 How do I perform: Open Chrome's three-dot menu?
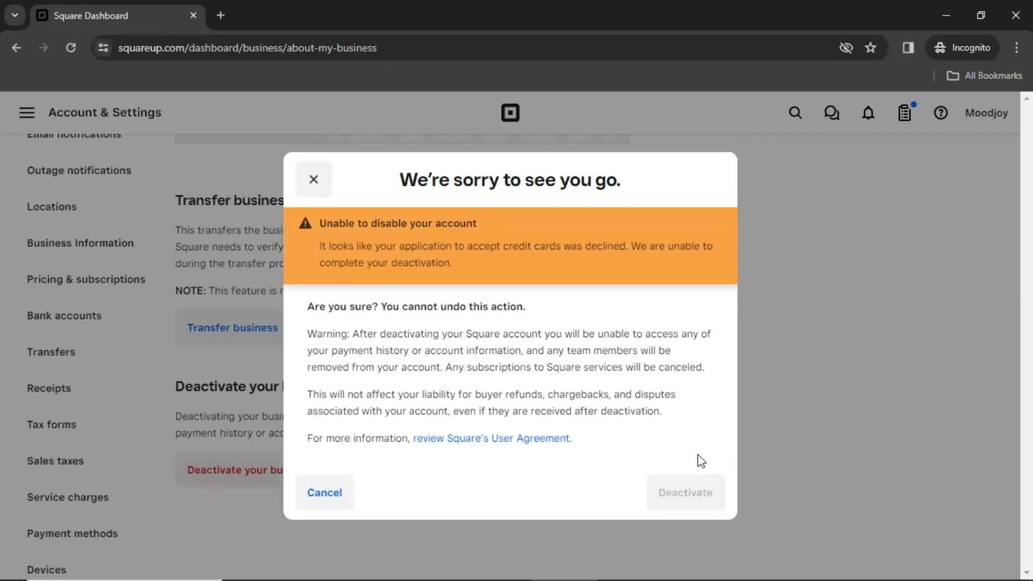click(x=1016, y=48)
